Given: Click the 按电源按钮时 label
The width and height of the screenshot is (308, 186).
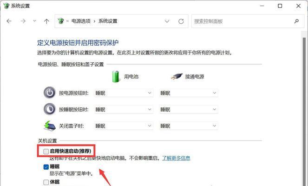Looking at the screenshot, I should [x=74, y=93].
